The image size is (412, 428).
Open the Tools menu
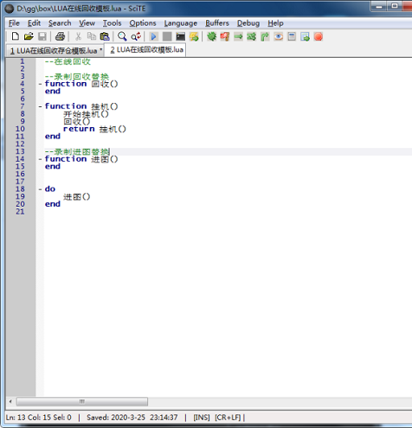pos(112,23)
